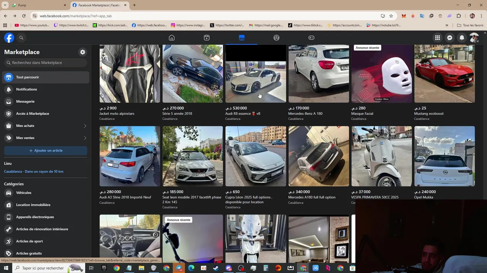Open Tous les favoris folder
Screen dimensions: 487x273
point(470,25)
